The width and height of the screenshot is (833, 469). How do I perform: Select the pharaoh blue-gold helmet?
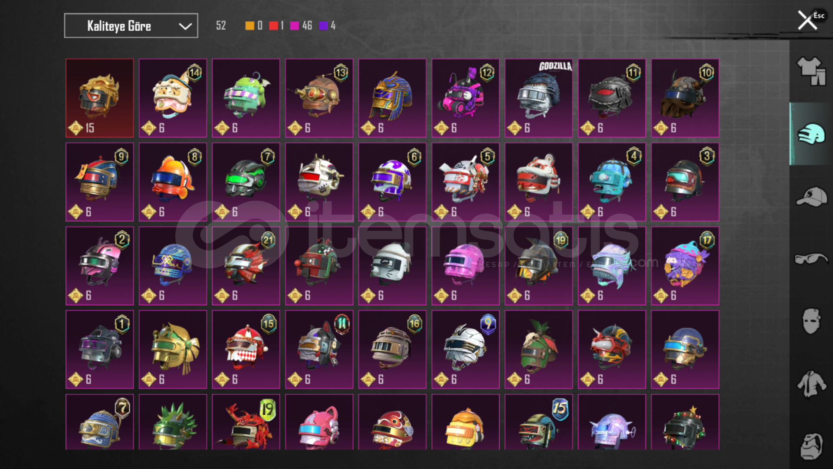pyautogui.click(x=392, y=98)
